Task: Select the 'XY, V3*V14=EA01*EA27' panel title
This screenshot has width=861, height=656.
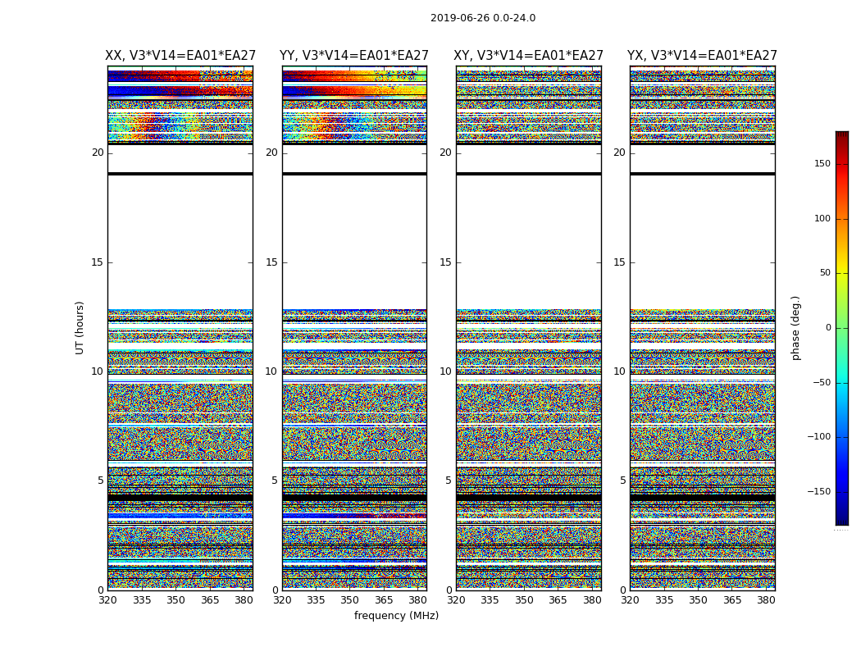Action: 528,56
